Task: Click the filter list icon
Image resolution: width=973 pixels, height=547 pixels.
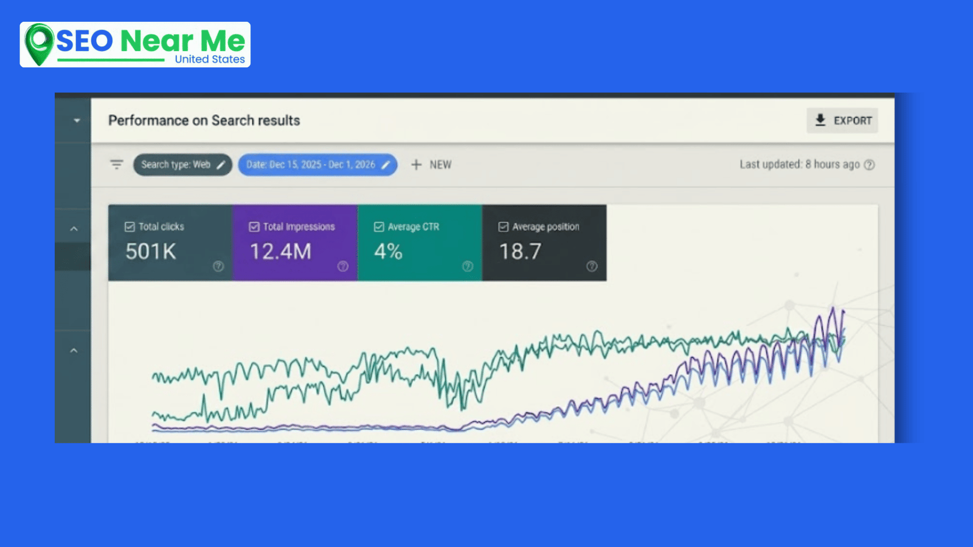Action: click(116, 165)
